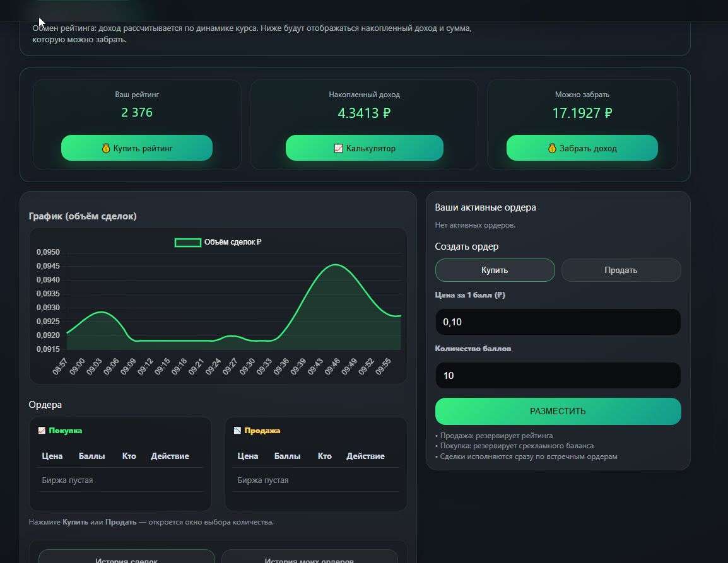Click the Нажмите Купить или Продать hint
728x563 pixels.
point(151,522)
